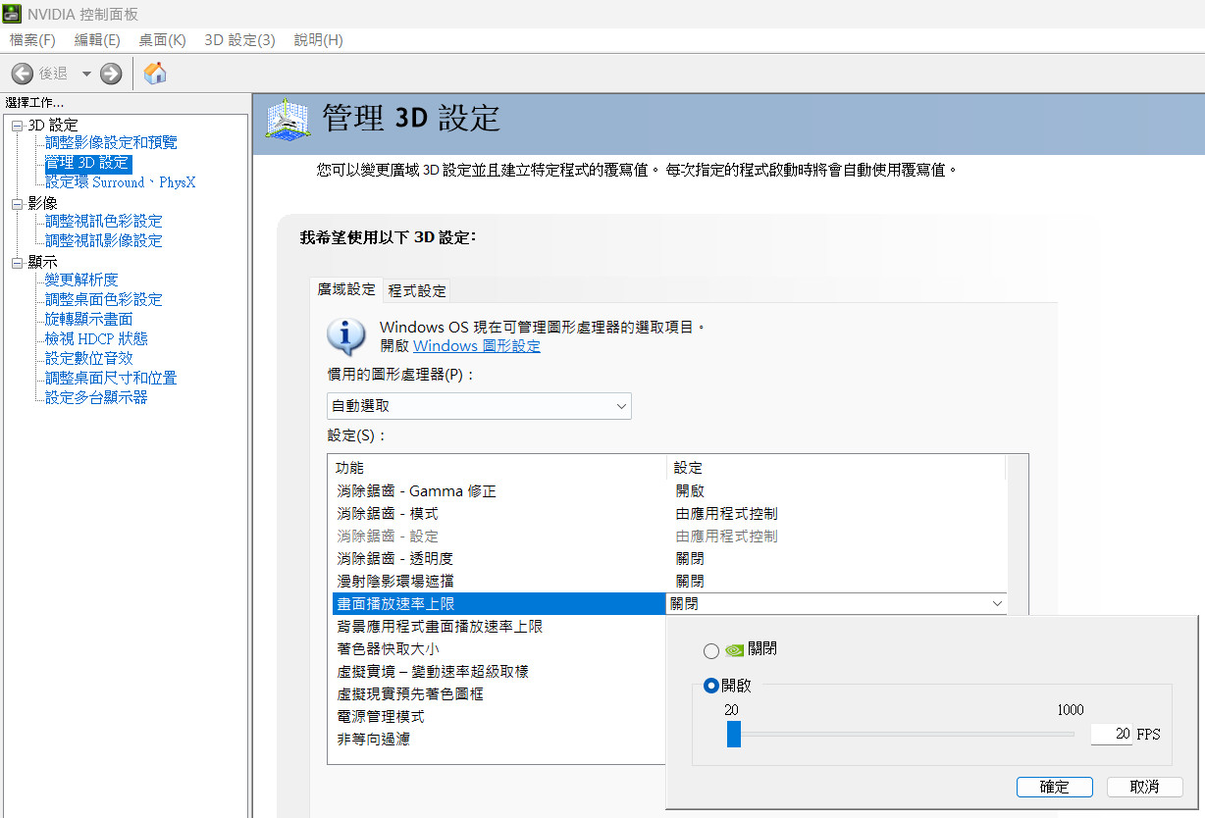Open the 桌面(K) menu

(x=162, y=40)
